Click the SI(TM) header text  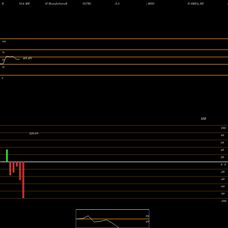coord(87,4)
